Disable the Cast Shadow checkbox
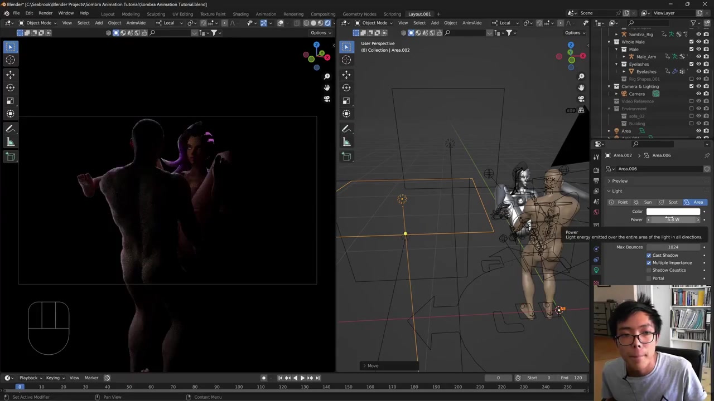This screenshot has height=401, width=714. click(649, 255)
